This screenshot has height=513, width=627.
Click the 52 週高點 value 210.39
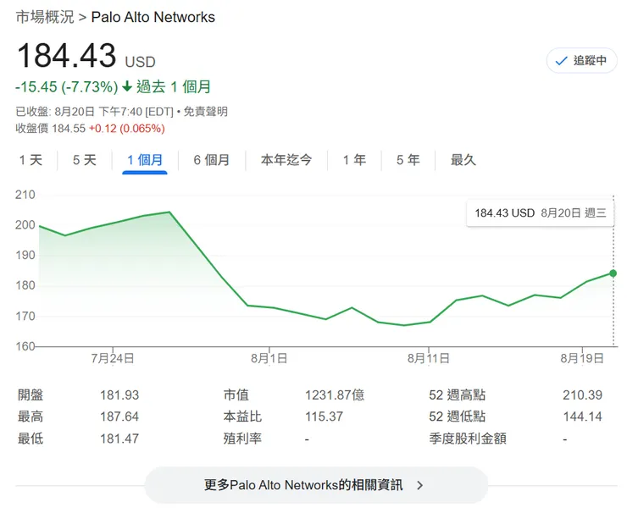[x=582, y=395]
